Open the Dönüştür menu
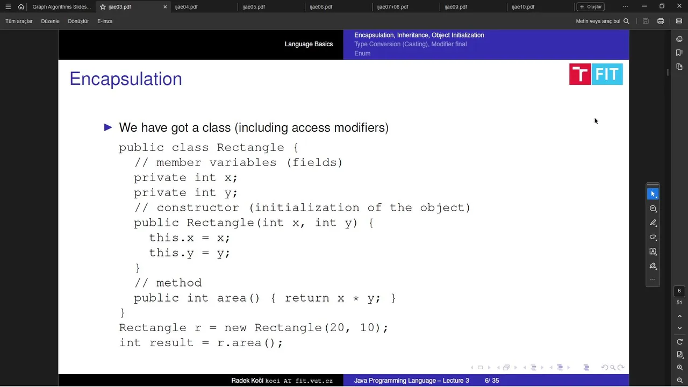 pos(78,21)
